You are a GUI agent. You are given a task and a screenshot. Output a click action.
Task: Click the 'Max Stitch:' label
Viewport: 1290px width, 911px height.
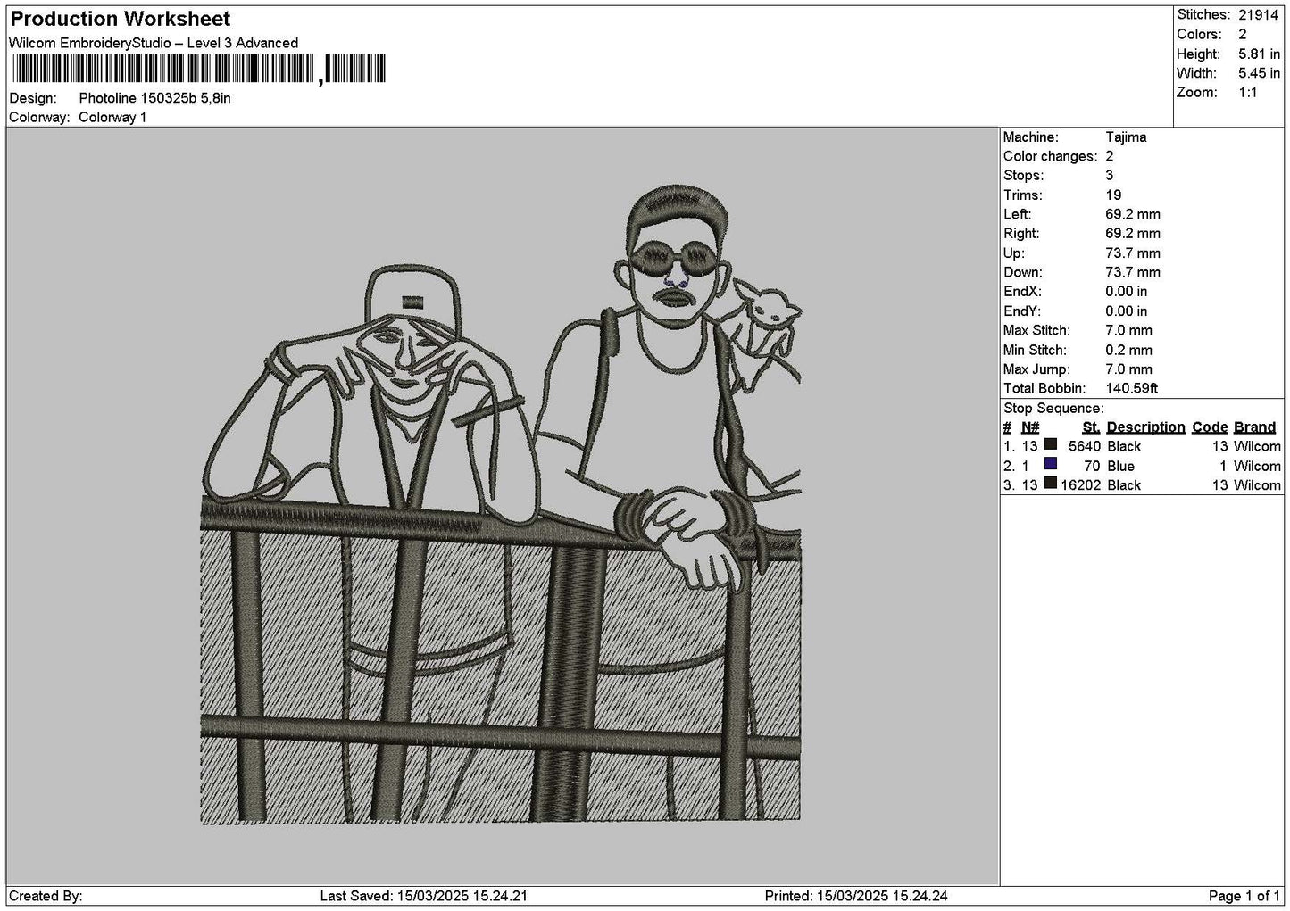coord(1035,331)
